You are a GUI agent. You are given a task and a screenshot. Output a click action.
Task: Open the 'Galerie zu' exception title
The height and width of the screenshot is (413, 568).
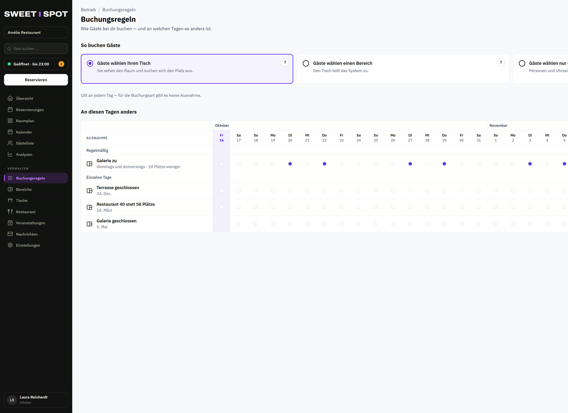(106, 161)
